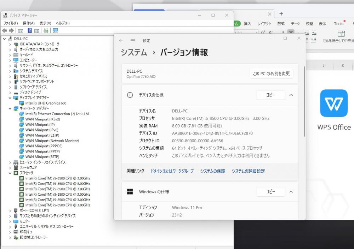Click この PC の名前を変更 button
This screenshot has height=249, width=354.
pos(272,74)
